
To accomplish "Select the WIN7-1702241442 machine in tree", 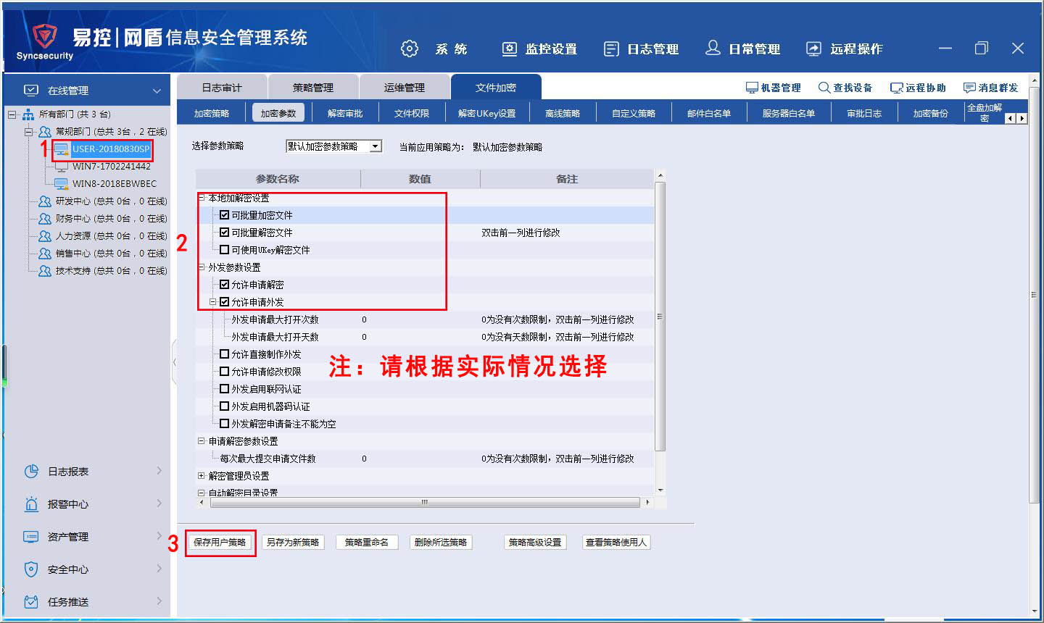I will (111, 167).
